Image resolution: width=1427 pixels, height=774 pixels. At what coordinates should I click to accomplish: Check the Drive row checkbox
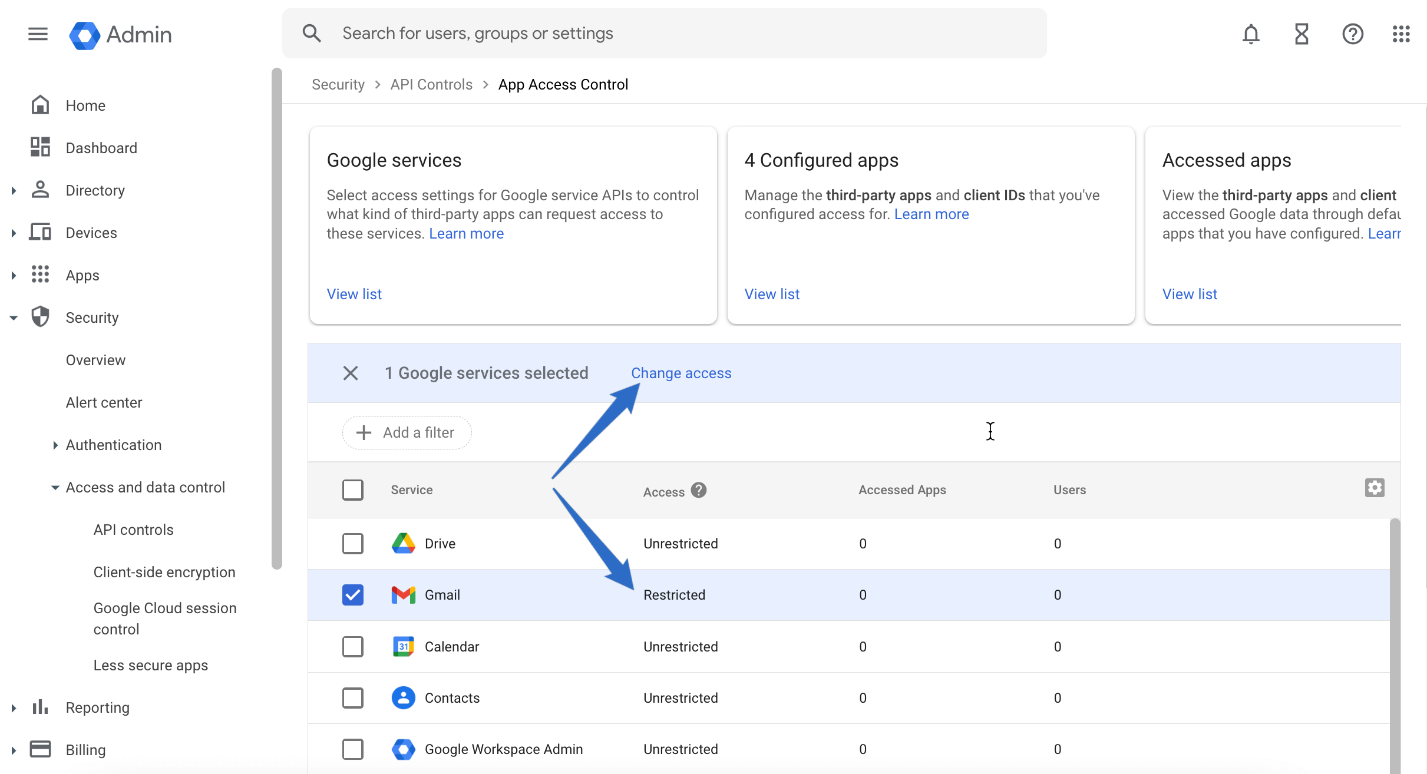click(353, 543)
